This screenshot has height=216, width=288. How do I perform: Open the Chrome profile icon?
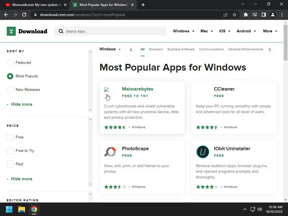(x=273, y=15)
